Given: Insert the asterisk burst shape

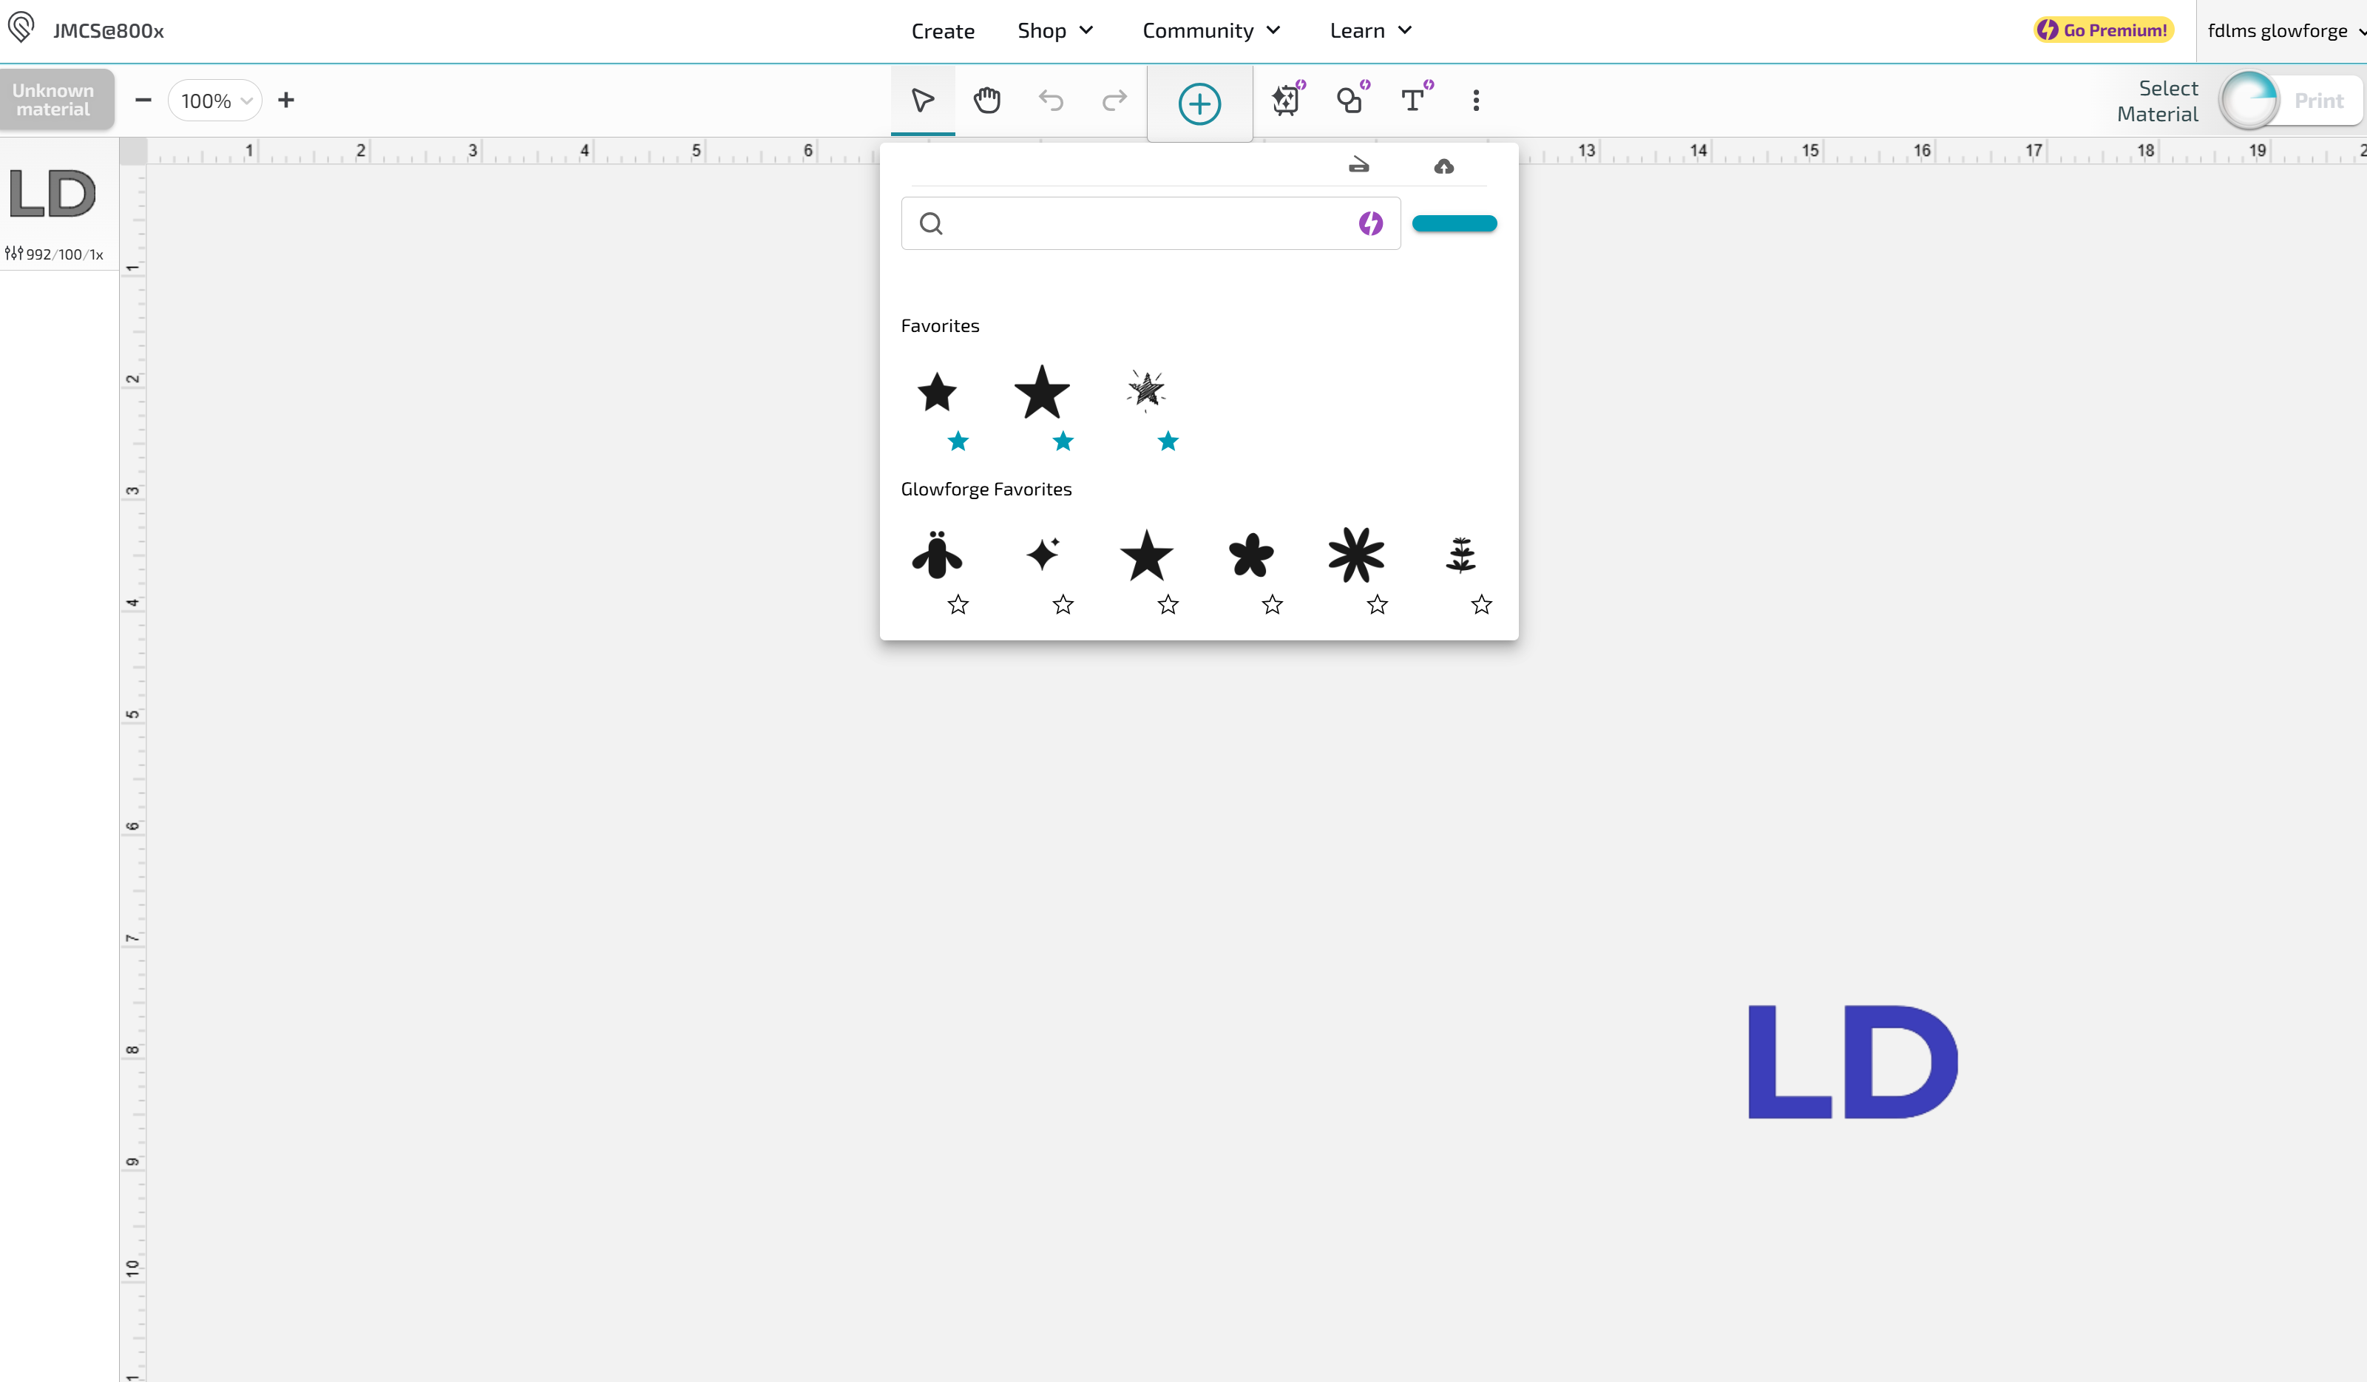Looking at the screenshot, I should tap(1356, 555).
